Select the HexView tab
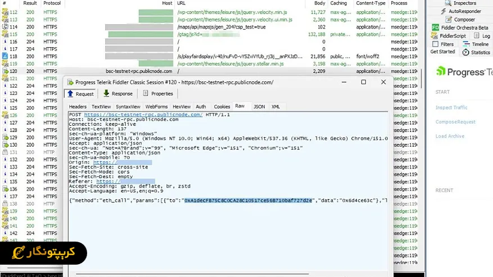Screen dimensions: 493x277 pos(182,107)
